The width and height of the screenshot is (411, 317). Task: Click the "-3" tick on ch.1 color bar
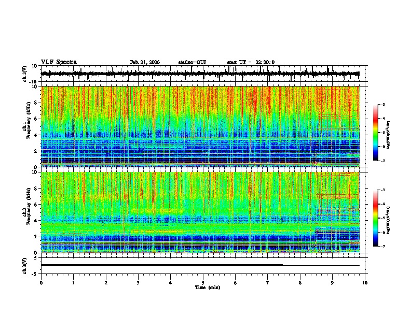[382, 104]
